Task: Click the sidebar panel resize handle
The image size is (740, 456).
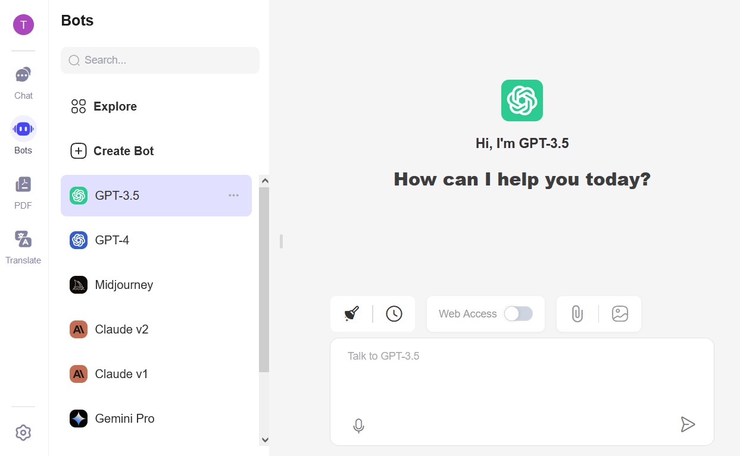Action: [x=281, y=241]
